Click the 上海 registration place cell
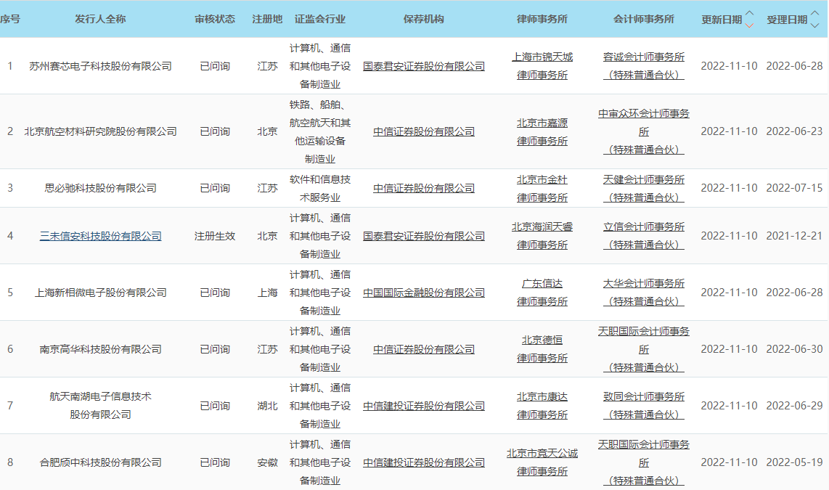Viewport: 829px width, 490px height. coord(267,293)
